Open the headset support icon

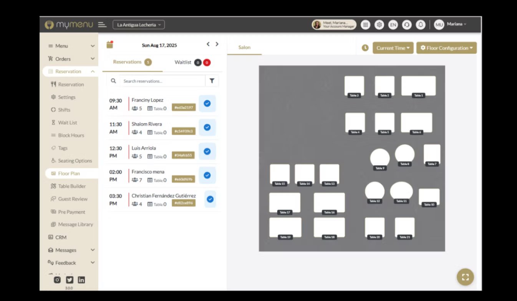coord(407,25)
